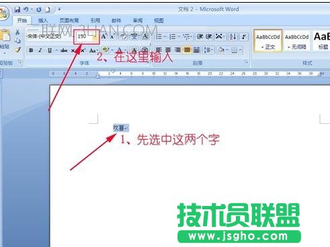Toggle underline formatting

click(x=50, y=50)
